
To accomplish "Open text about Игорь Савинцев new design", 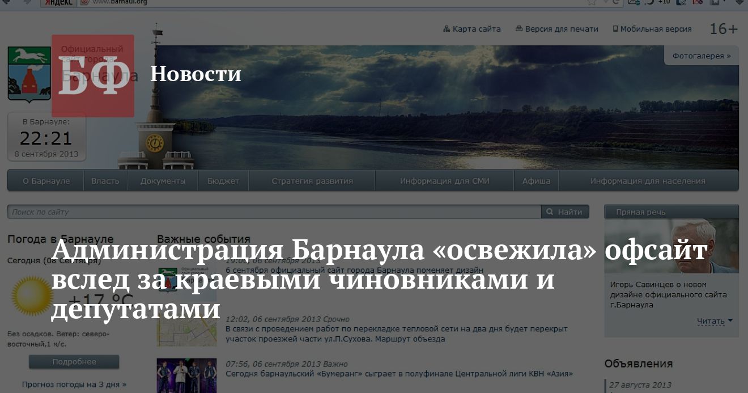I will (669, 295).
